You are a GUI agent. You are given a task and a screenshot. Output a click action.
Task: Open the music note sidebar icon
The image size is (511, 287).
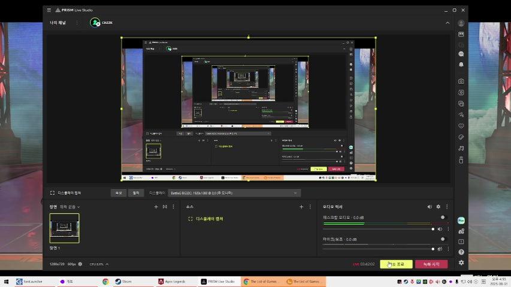tap(461, 148)
